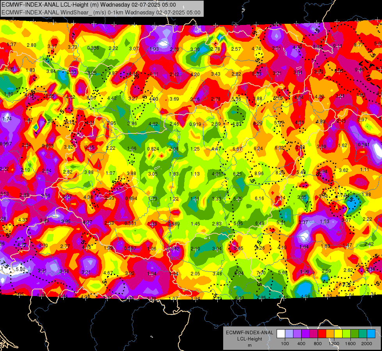Click the wind shear value 0.489
The width and height of the screenshot is (382, 351).
[x=174, y=224]
